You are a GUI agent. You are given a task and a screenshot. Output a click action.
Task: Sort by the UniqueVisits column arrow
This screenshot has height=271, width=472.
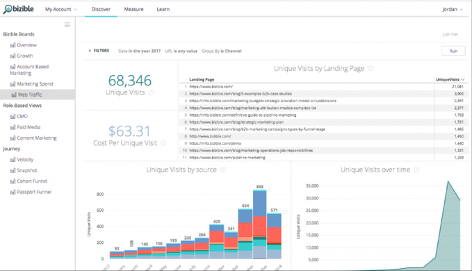(x=463, y=79)
